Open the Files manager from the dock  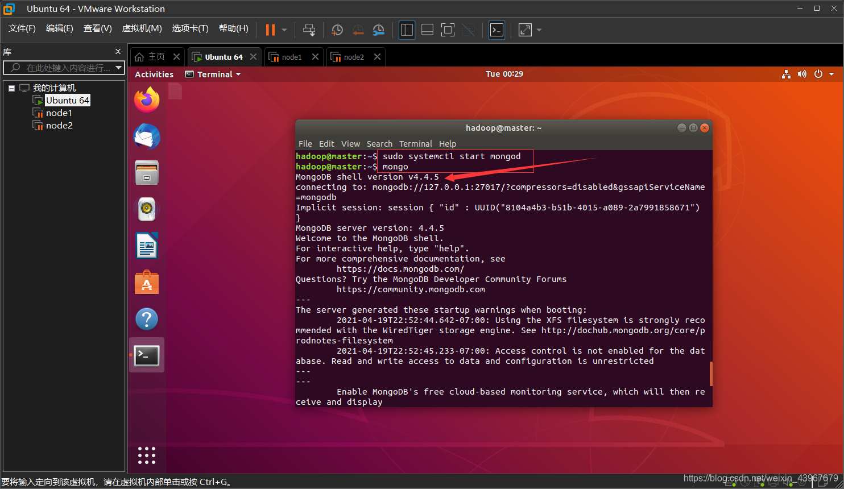(x=147, y=173)
